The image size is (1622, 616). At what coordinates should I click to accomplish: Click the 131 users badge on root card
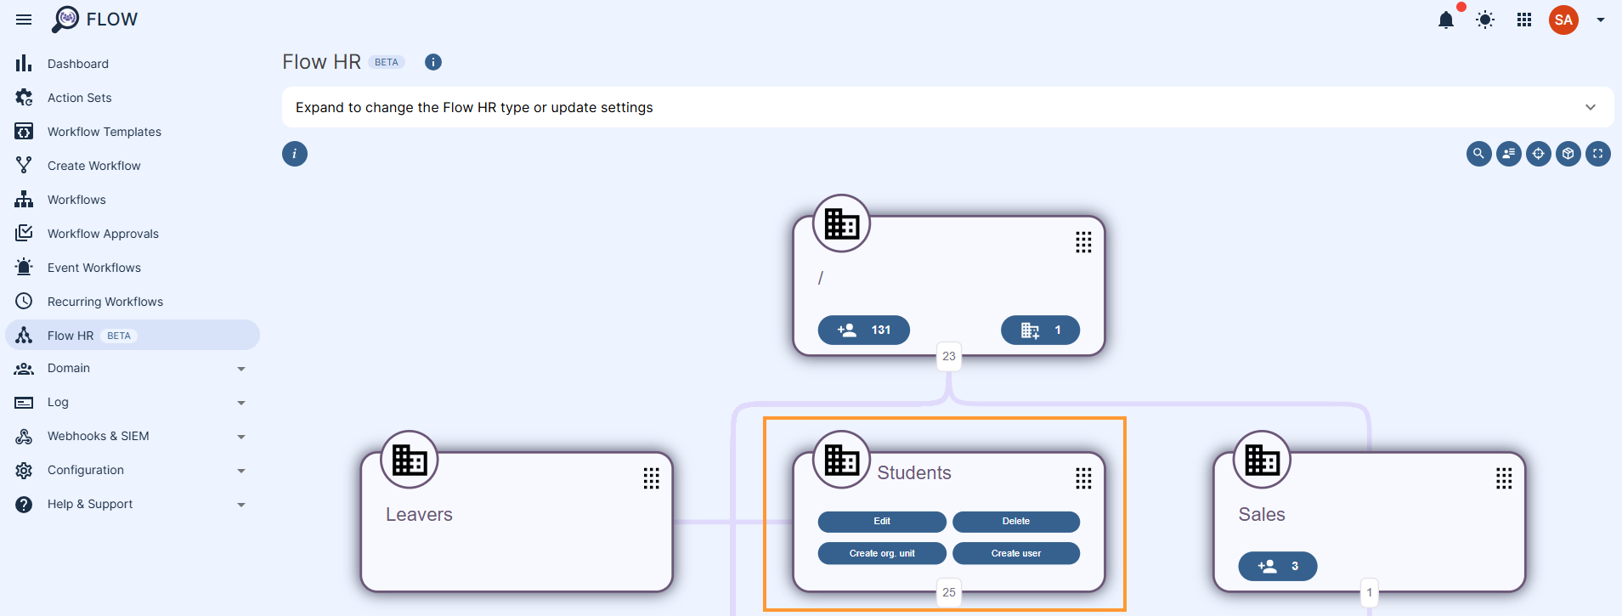(x=863, y=330)
